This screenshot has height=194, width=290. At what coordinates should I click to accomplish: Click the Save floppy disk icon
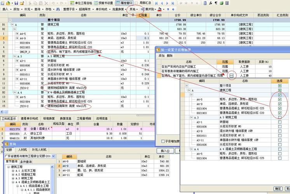[x=16, y=3]
